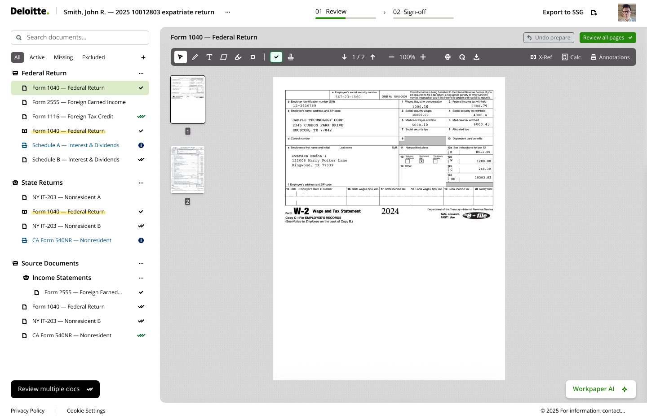Screen dimensions: 647x418
Task: Open Source Documents section options menu
Action: click(141, 263)
